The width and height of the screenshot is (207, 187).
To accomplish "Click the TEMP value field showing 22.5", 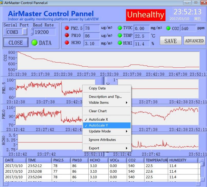I will (142, 36).
